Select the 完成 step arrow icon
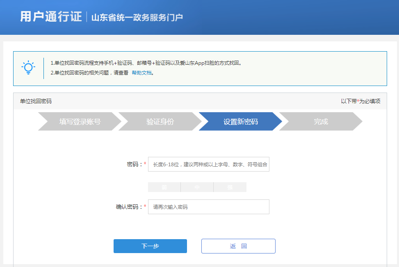Viewport: 399px width, 267px height. click(321, 121)
